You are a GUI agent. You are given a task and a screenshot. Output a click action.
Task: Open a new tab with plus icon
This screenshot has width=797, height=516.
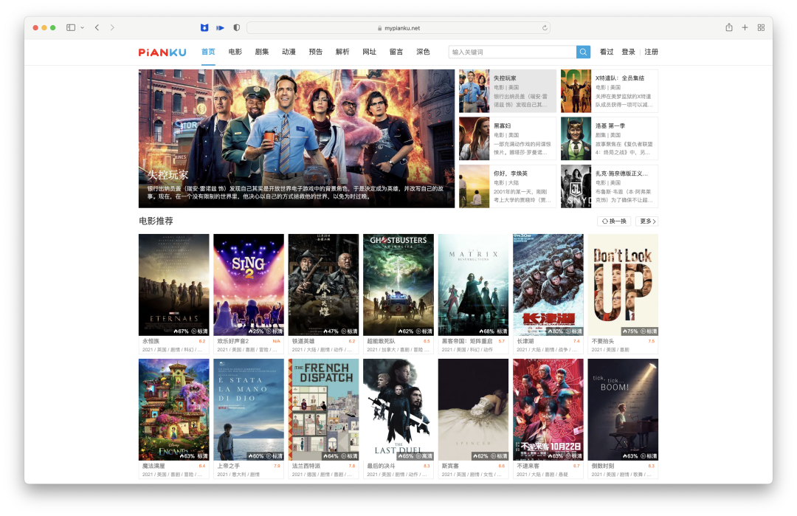pyautogui.click(x=745, y=27)
